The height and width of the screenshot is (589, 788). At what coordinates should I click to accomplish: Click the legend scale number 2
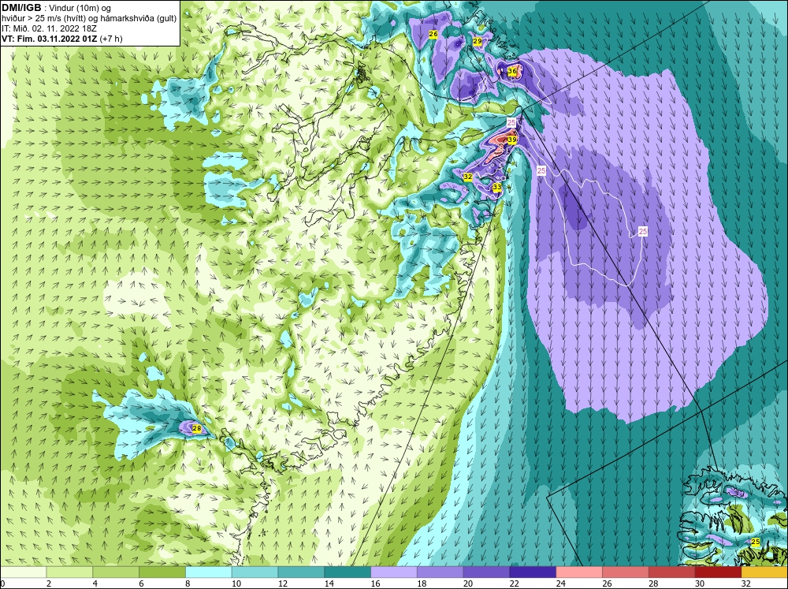(x=49, y=583)
